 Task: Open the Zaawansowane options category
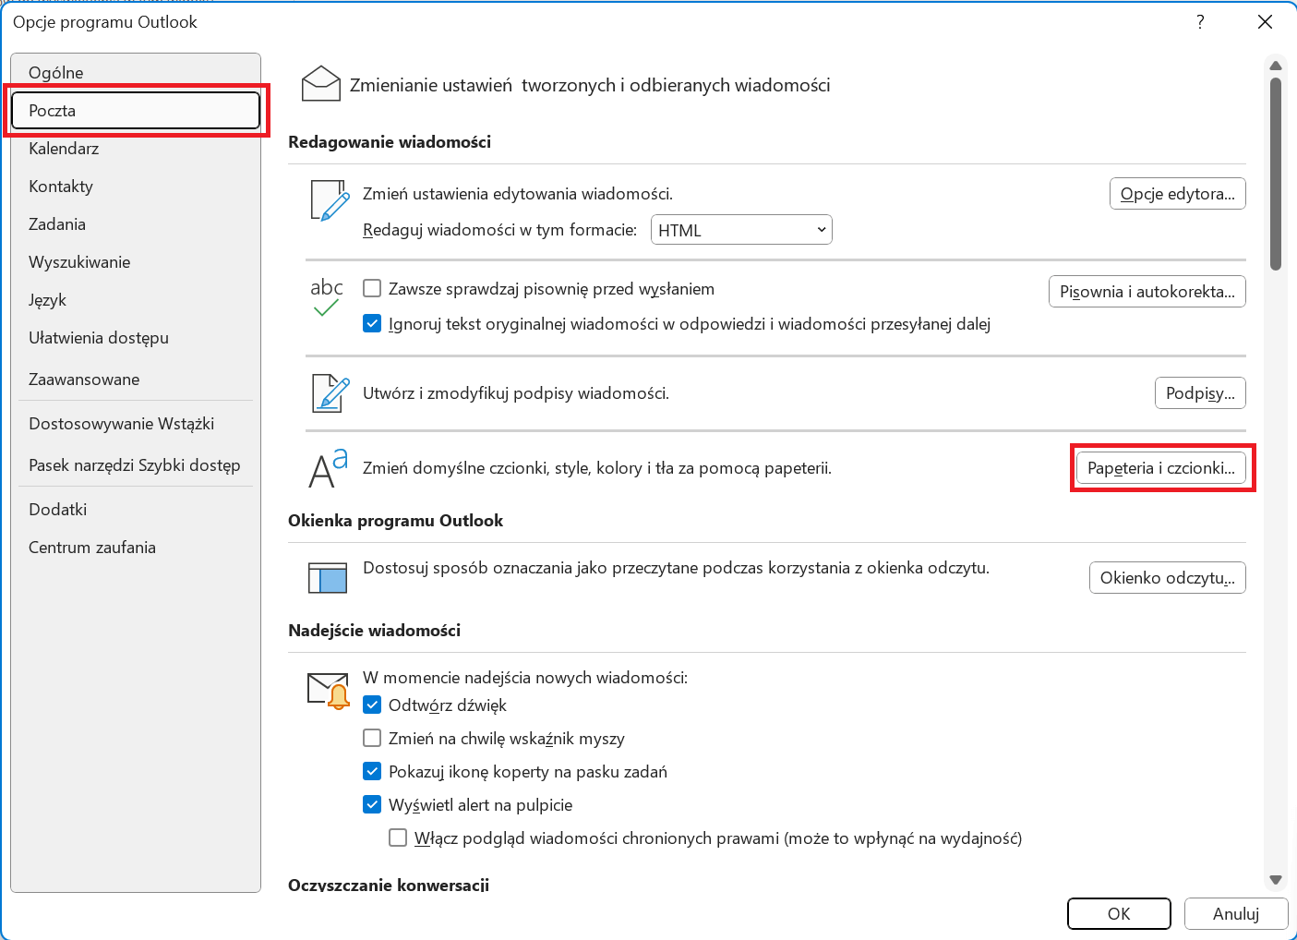point(84,380)
